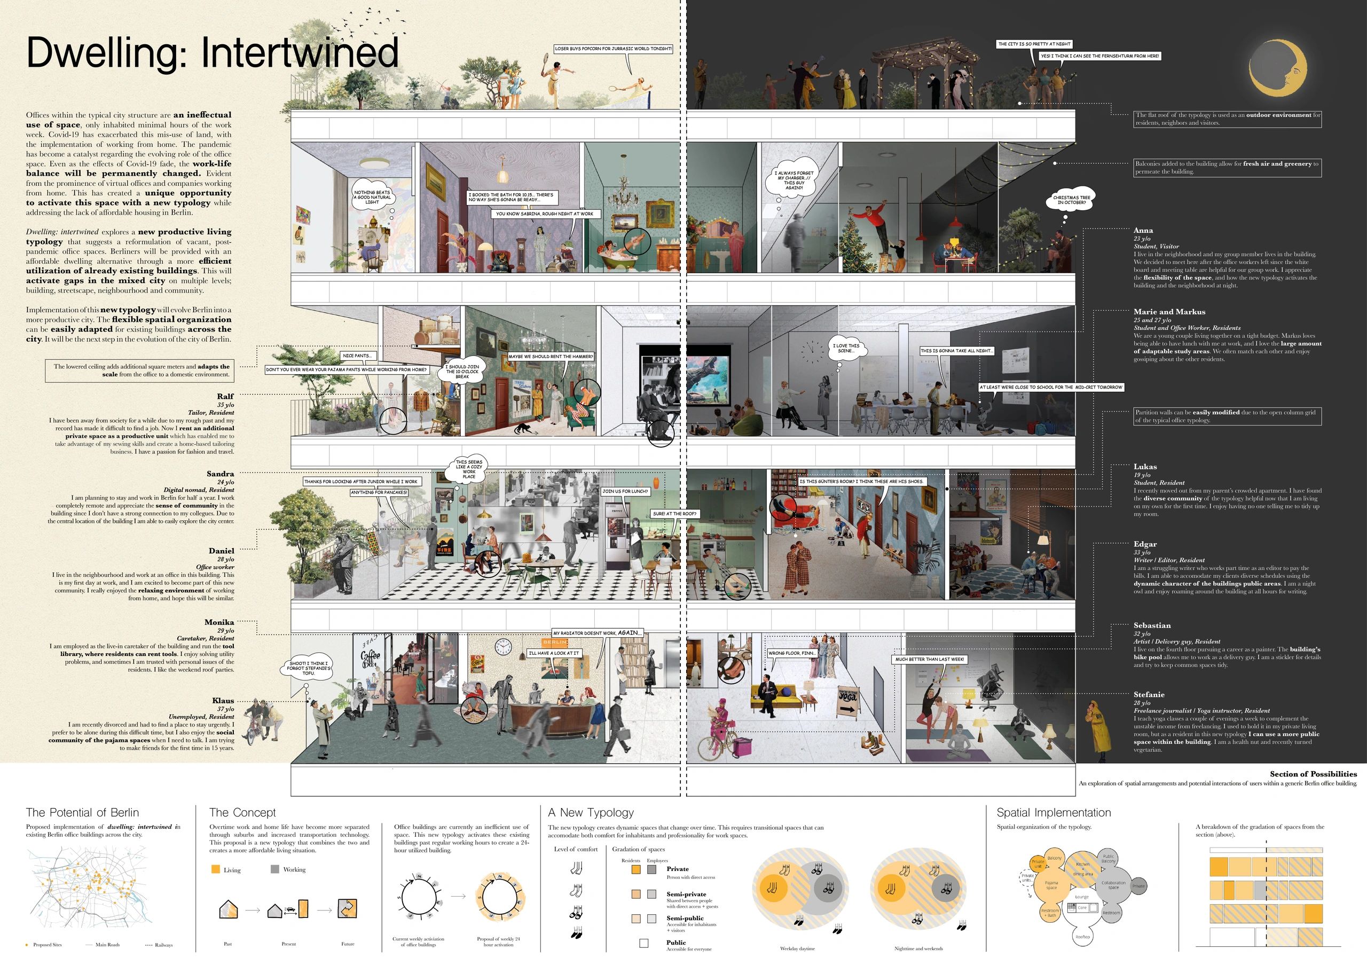Click the current weekly activation clock circle
This screenshot has height=966, width=1367.
pyautogui.click(x=418, y=898)
